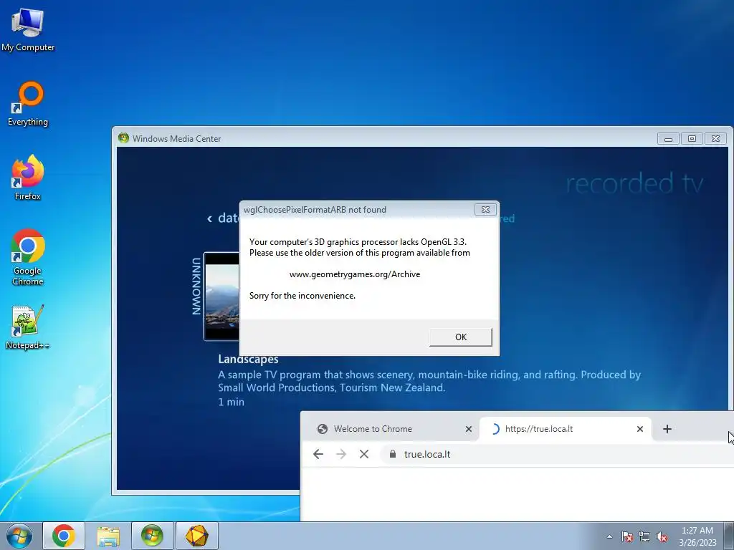Click the muted volume tray icon
The width and height of the screenshot is (734, 550).
pos(662,536)
